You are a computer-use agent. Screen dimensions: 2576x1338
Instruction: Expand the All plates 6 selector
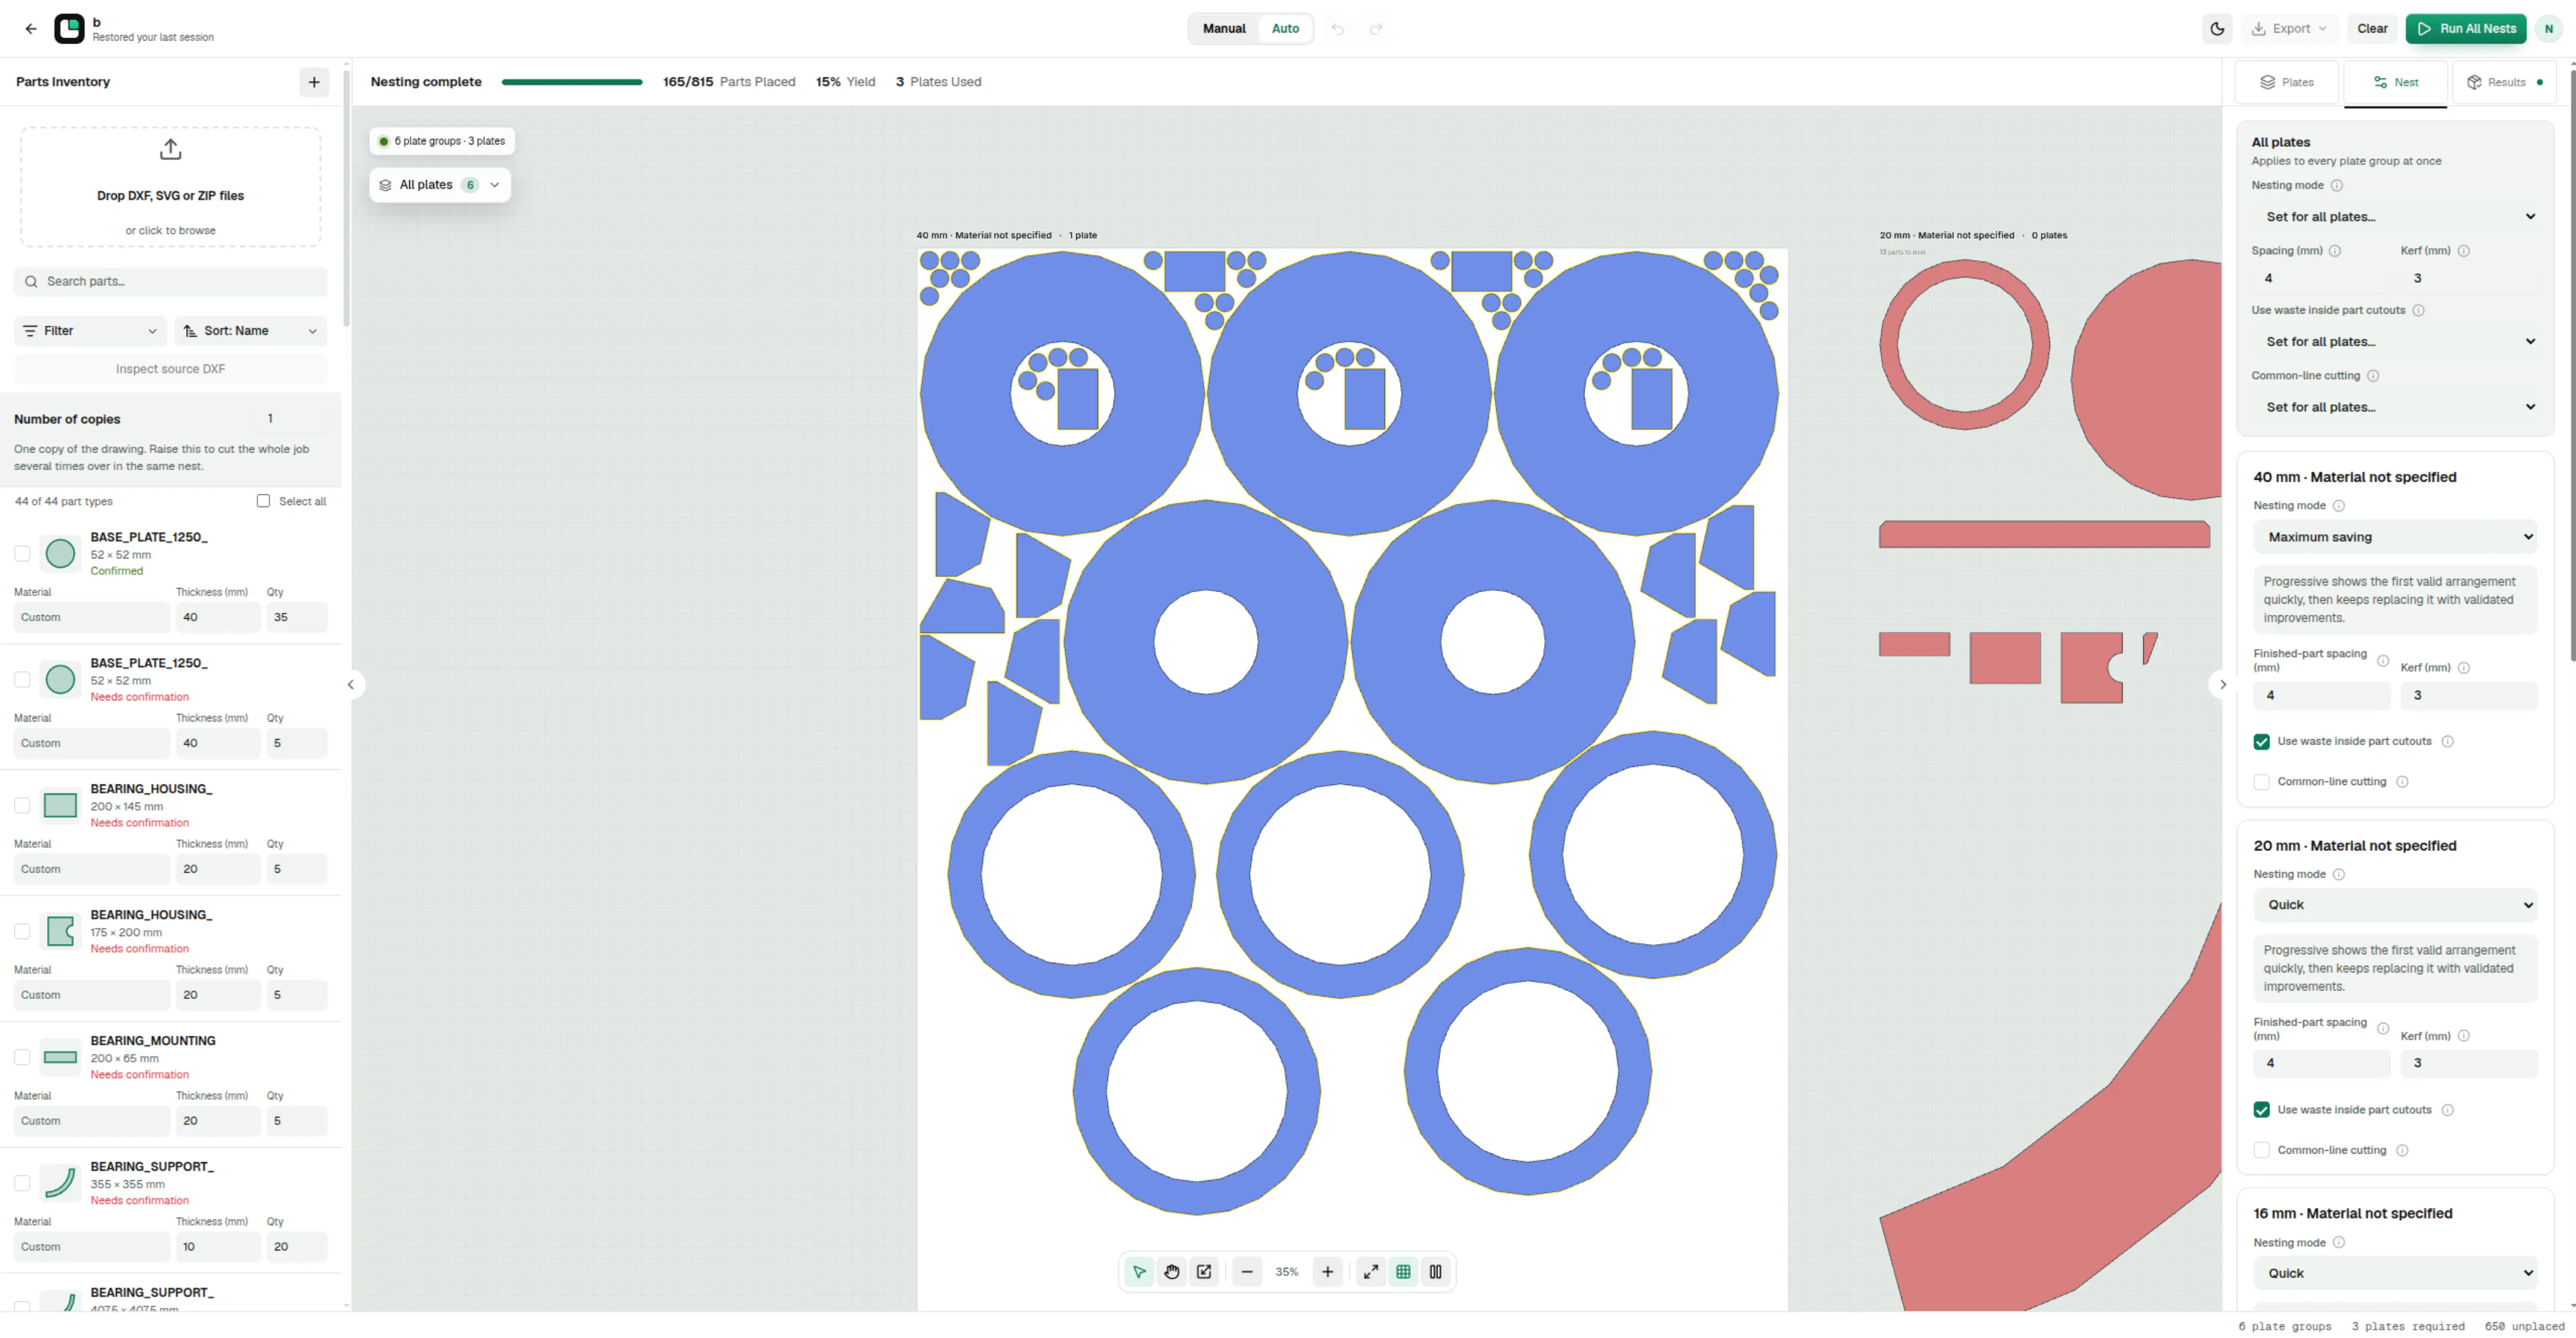pos(439,185)
